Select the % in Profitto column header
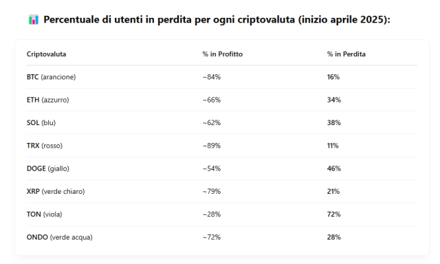Viewport: 440px width, 264px height. tap(223, 54)
